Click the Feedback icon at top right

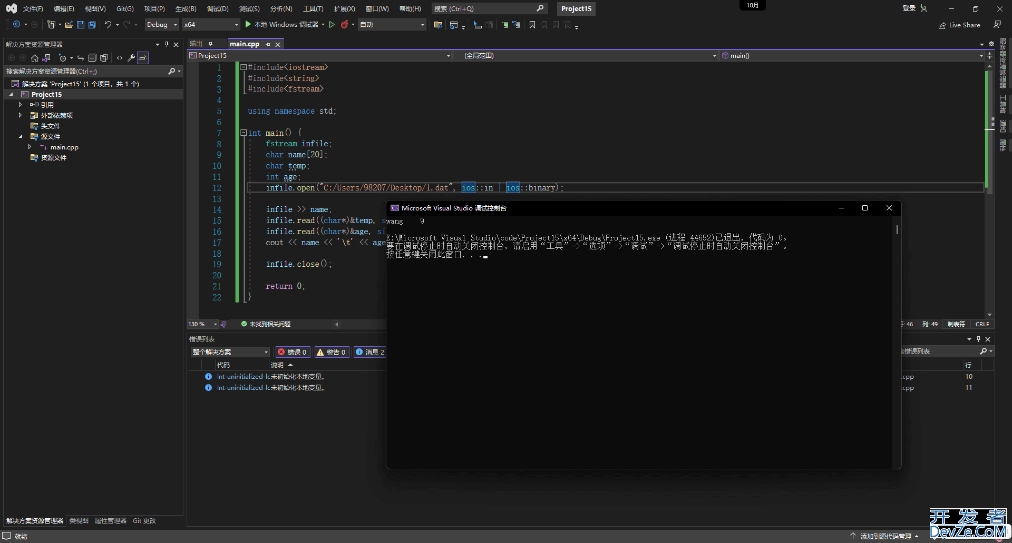click(997, 25)
